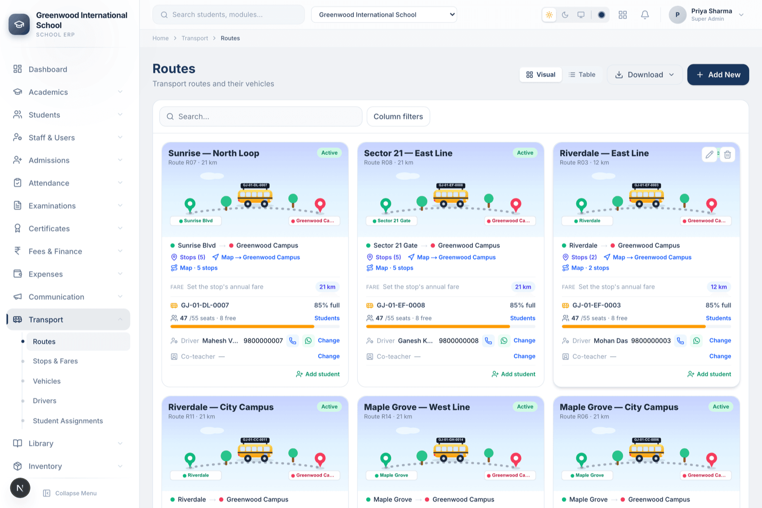The image size is (762, 508).
Task: Change driver on Sector 21 East Line
Action: click(x=524, y=341)
